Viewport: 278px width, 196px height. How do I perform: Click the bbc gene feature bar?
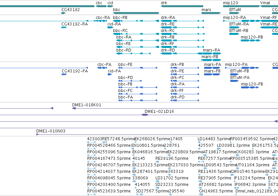click(136, 13)
